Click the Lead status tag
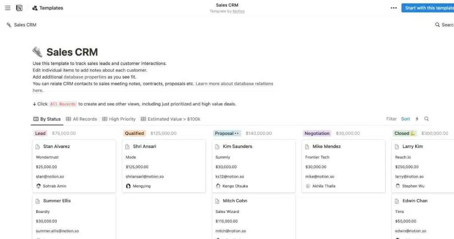The height and width of the screenshot is (239, 454). point(40,133)
